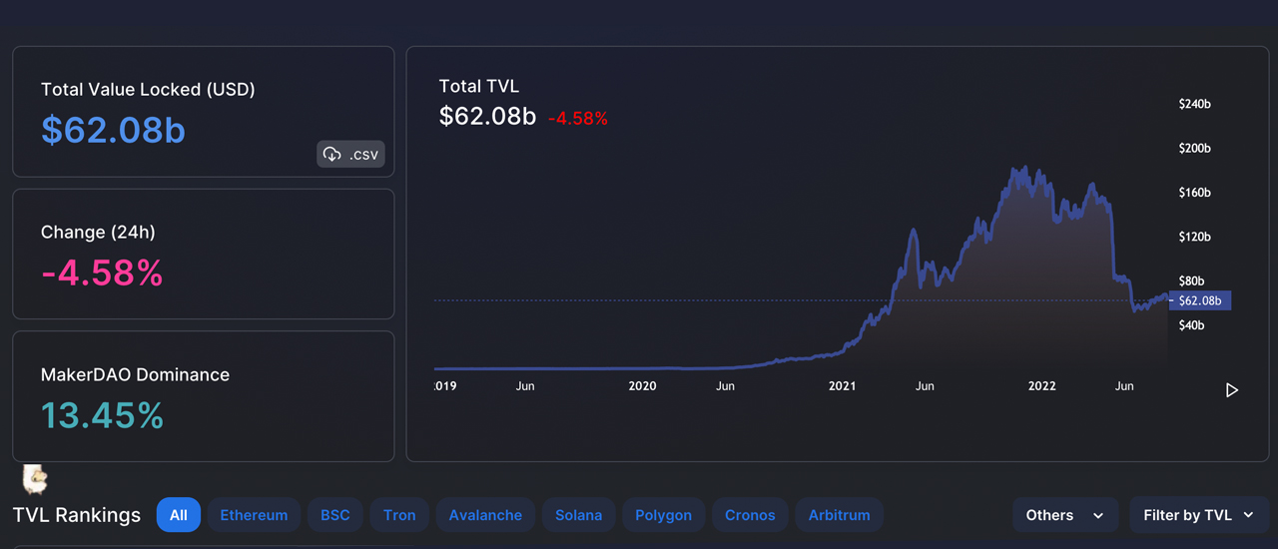Click the chart play animation button
Image resolution: width=1278 pixels, height=549 pixels.
coord(1232,390)
